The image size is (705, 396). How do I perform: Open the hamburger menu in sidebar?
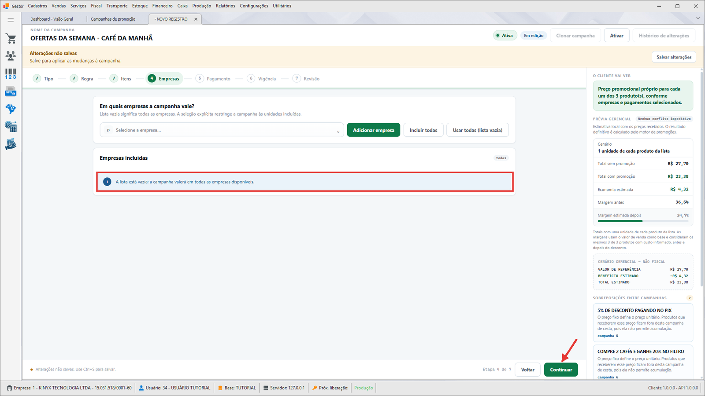tap(11, 20)
